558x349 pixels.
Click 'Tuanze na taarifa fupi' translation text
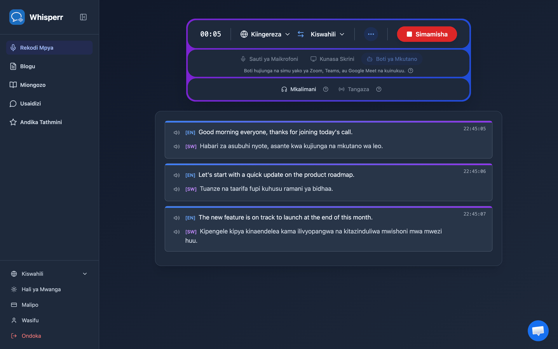click(x=266, y=189)
